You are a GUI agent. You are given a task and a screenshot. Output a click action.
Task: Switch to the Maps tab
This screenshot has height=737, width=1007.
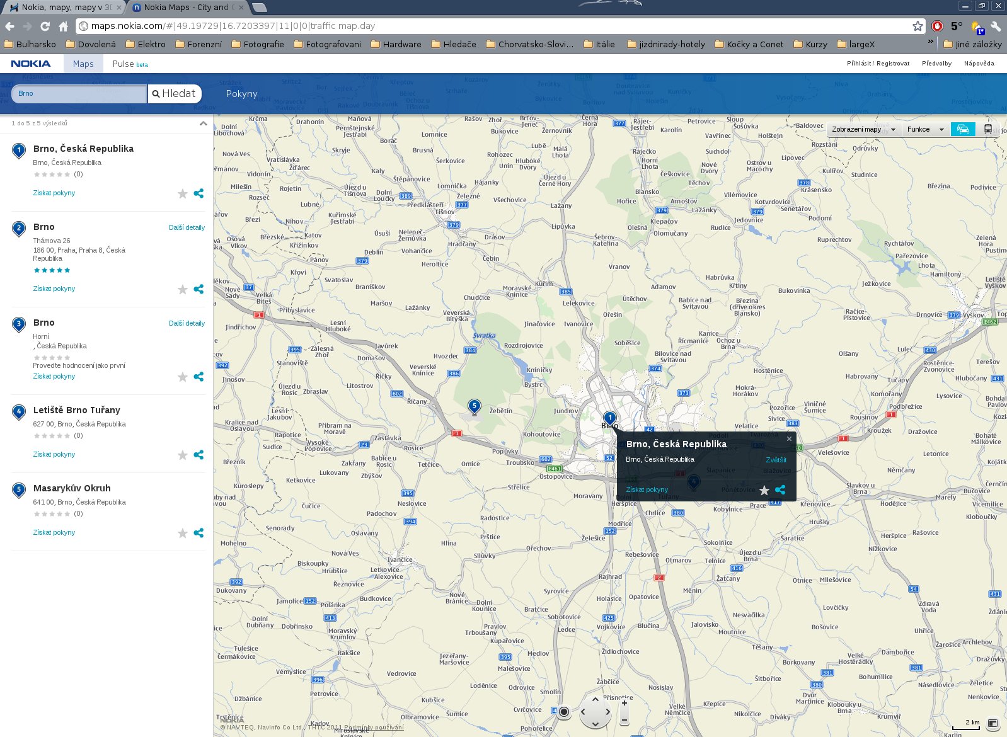coord(83,64)
